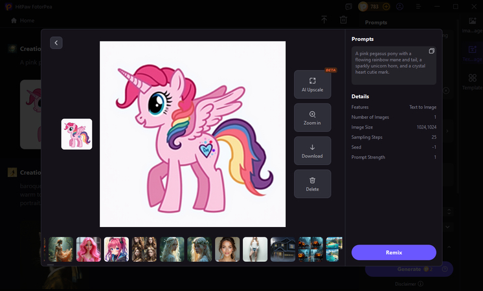Image resolution: width=483 pixels, height=291 pixels.
Task: Click the Remix button
Action: point(394,252)
